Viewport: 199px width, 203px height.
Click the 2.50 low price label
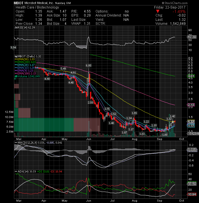pos(90,102)
